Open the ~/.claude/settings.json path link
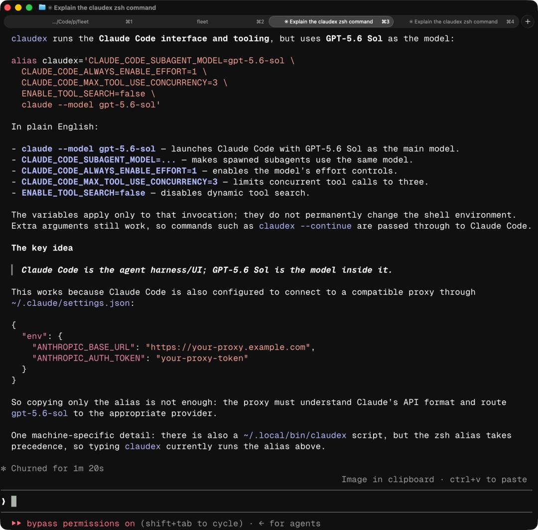Image resolution: width=538 pixels, height=530 pixels. (x=70, y=303)
